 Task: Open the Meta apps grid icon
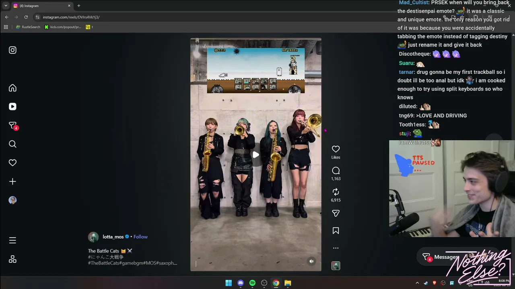(x=12, y=259)
